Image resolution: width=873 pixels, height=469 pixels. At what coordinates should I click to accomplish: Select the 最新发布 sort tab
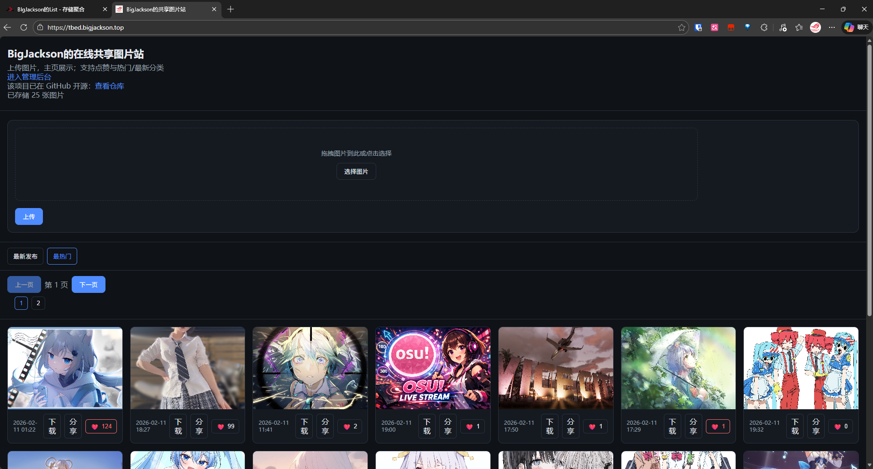click(25, 256)
